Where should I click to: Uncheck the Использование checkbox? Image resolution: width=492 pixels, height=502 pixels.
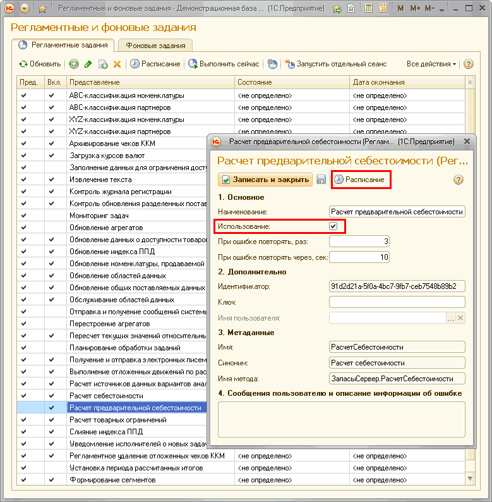tap(333, 226)
